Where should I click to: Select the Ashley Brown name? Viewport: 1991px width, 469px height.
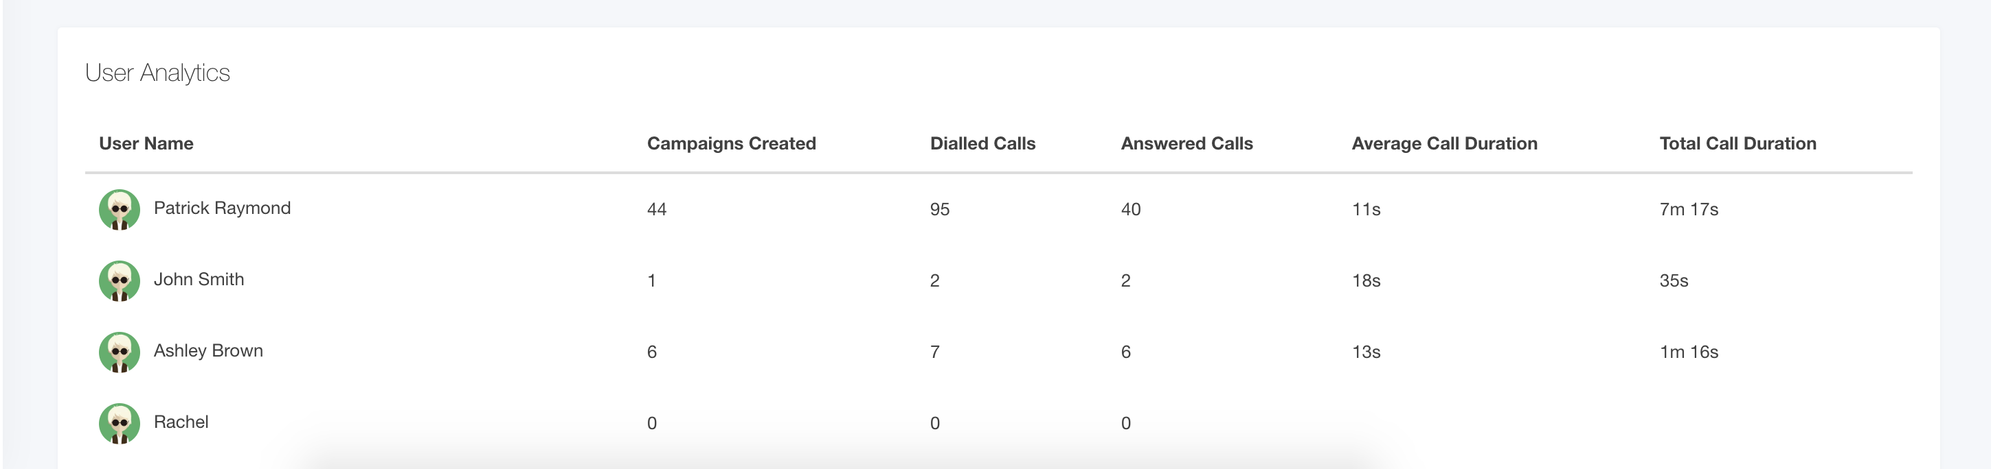tap(208, 351)
